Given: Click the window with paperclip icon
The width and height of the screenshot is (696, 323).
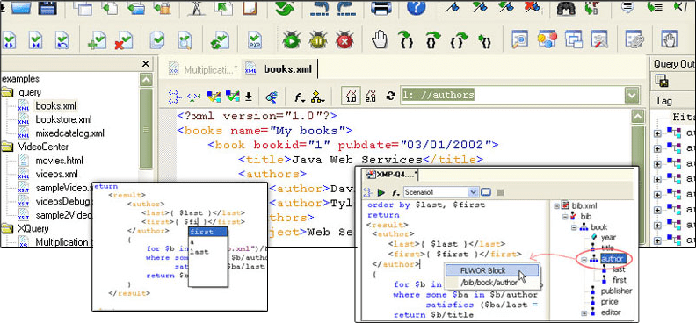Looking at the screenshot, I should click(x=634, y=39).
